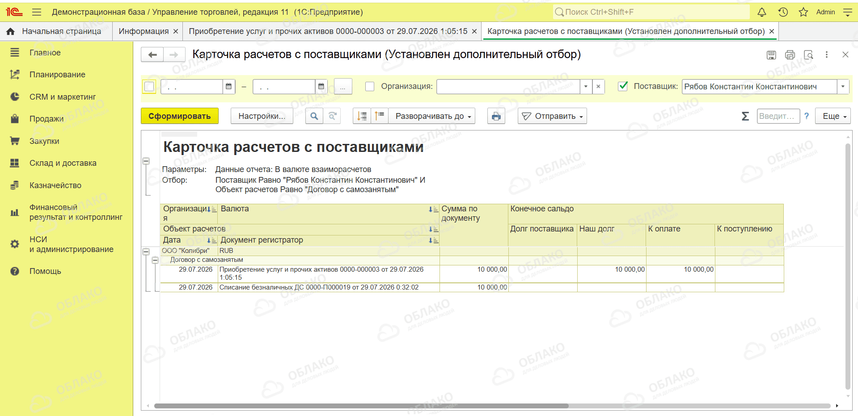Enable the Организация filter checkbox
The height and width of the screenshot is (416, 858).
(x=370, y=86)
